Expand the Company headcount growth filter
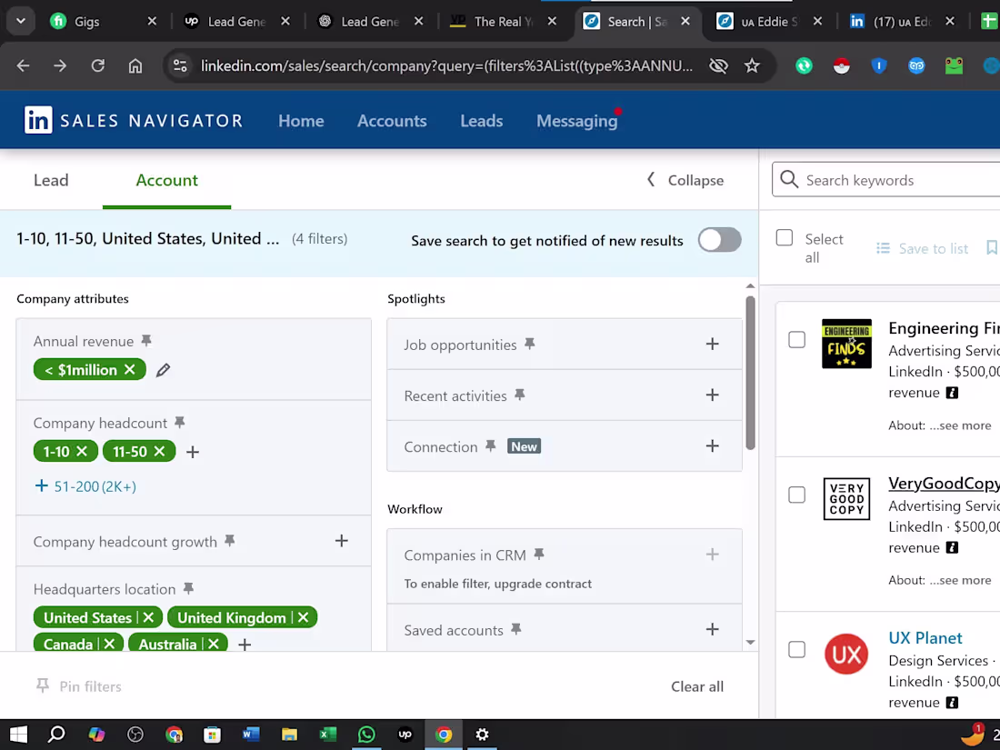The width and height of the screenshot is (1000, 750). [342, 541]
